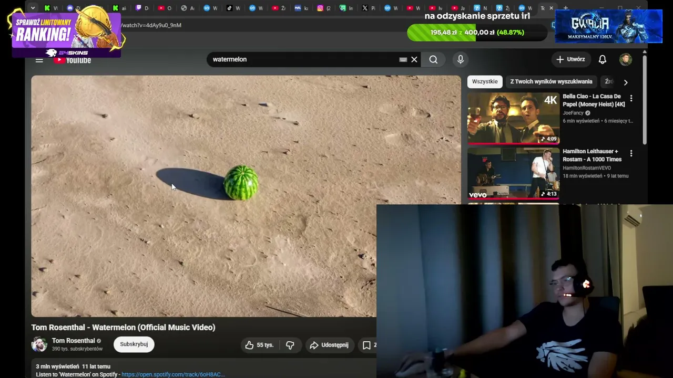The width and height of the screenshot is (673, 378).
Task: Open 'Bella Ciao - La Casa De Papel' title
Action: click(594, 100)
